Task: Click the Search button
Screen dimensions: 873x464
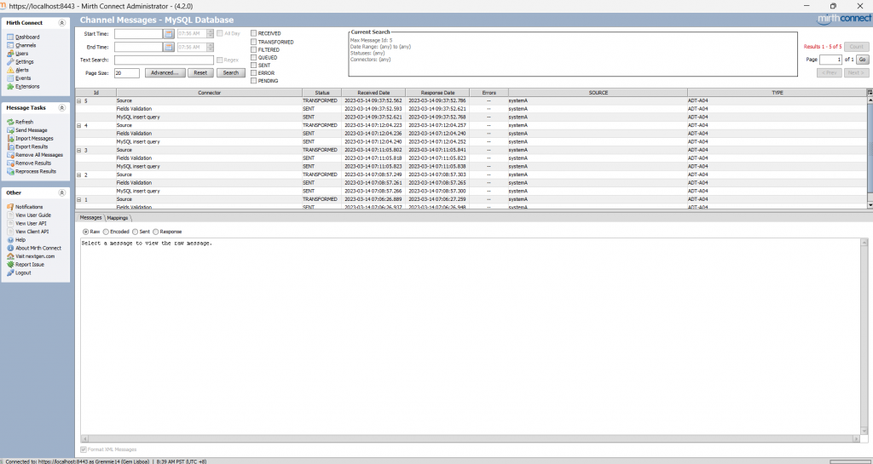Action: (x=231, y=73)
